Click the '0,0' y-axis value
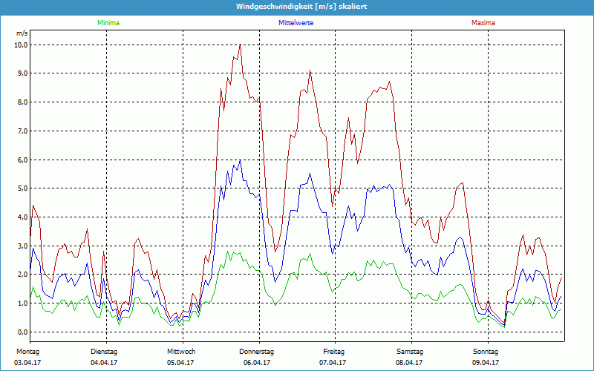This screenshot has width=594, height=371. pyautogui.click(x=23, y=332)
